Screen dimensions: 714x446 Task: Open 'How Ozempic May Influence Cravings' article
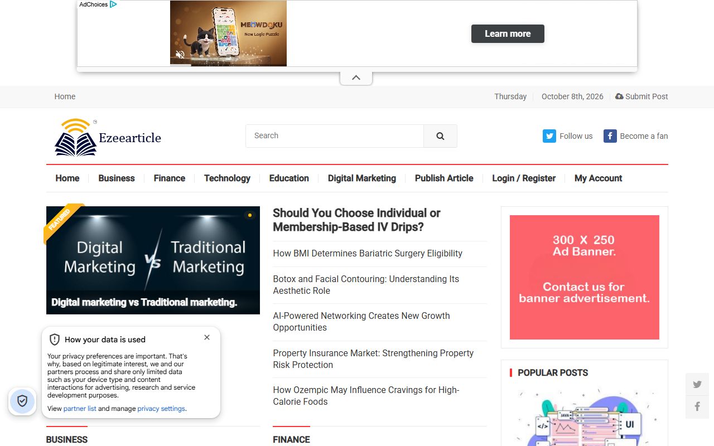(x=366, y=396)
